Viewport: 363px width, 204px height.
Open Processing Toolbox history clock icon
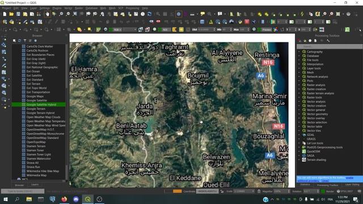310,41
